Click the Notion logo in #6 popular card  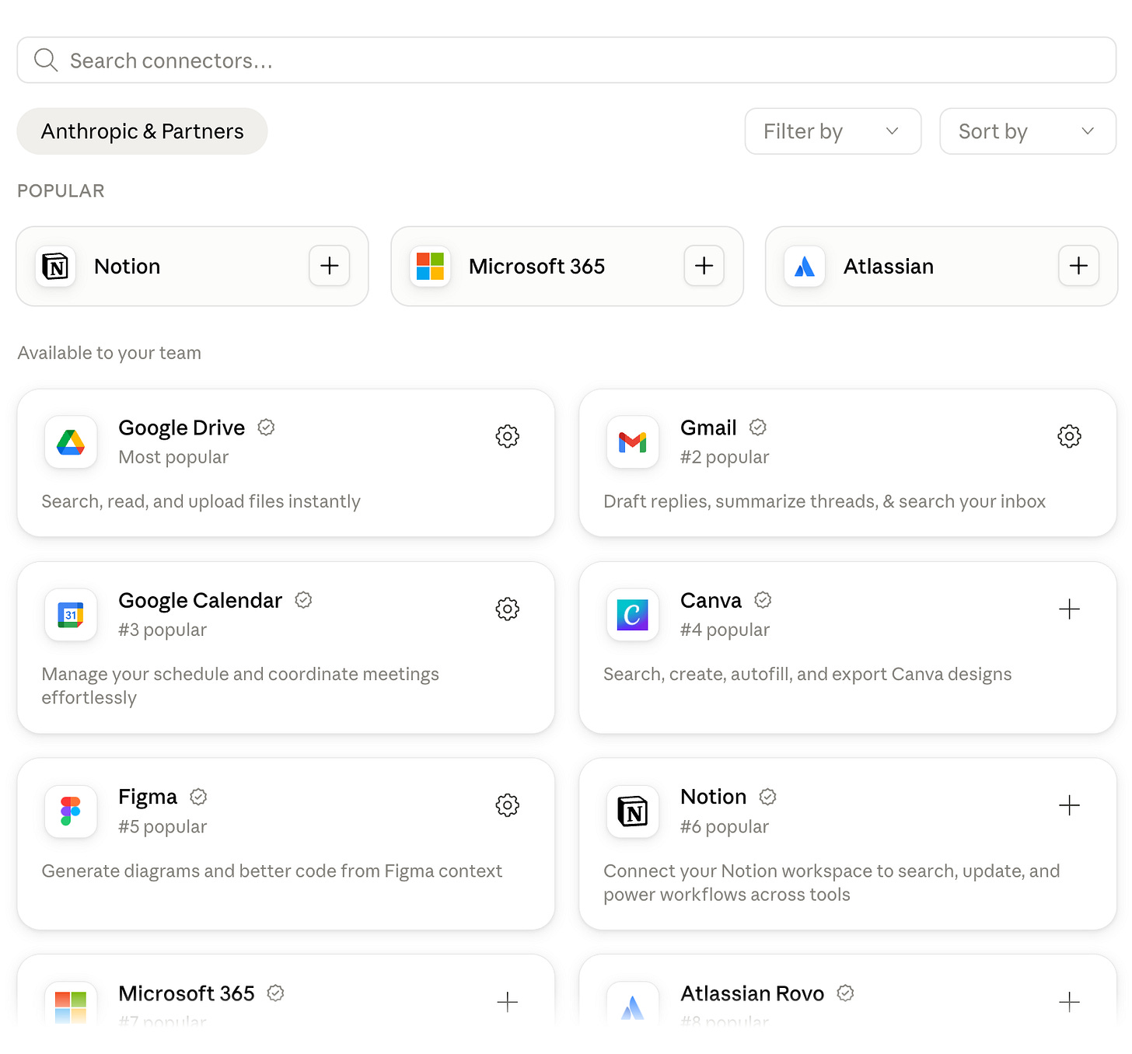tap(633, 811)
